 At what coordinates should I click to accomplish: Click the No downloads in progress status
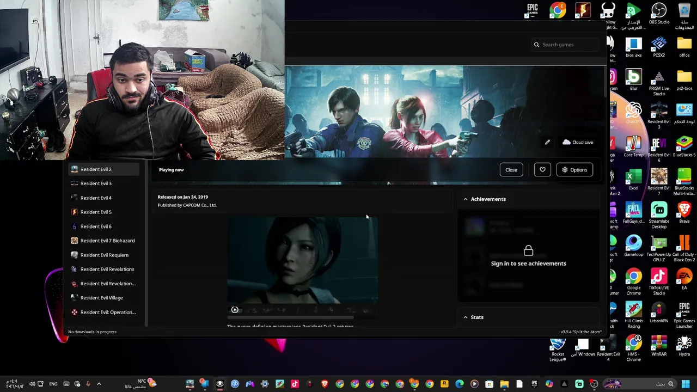92,332
